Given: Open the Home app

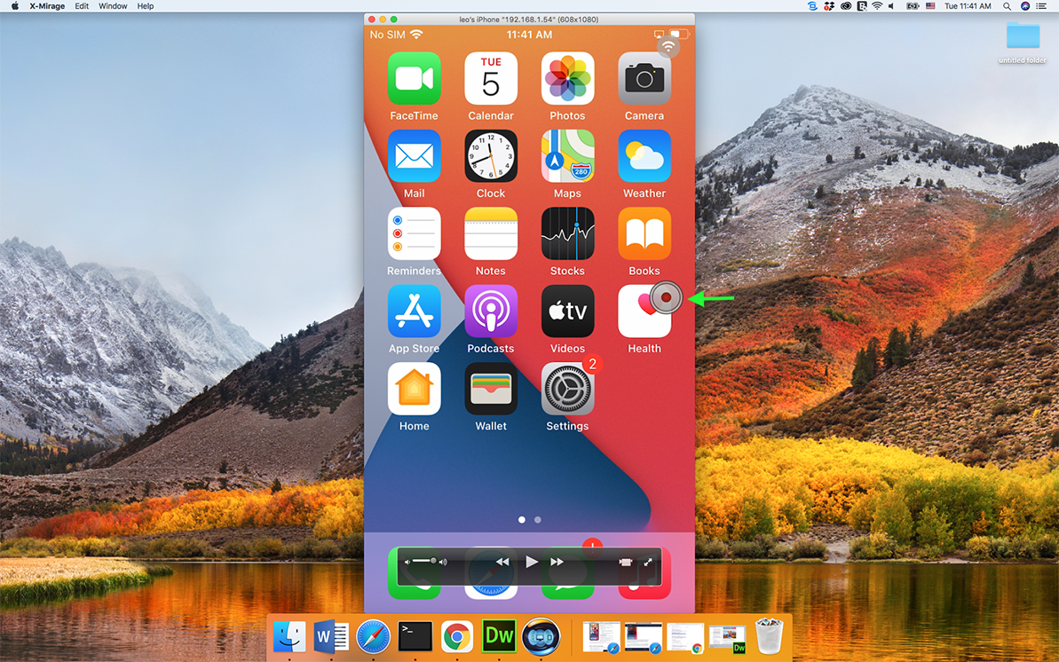Looking at the screenshot, I should tap(414, 389).
